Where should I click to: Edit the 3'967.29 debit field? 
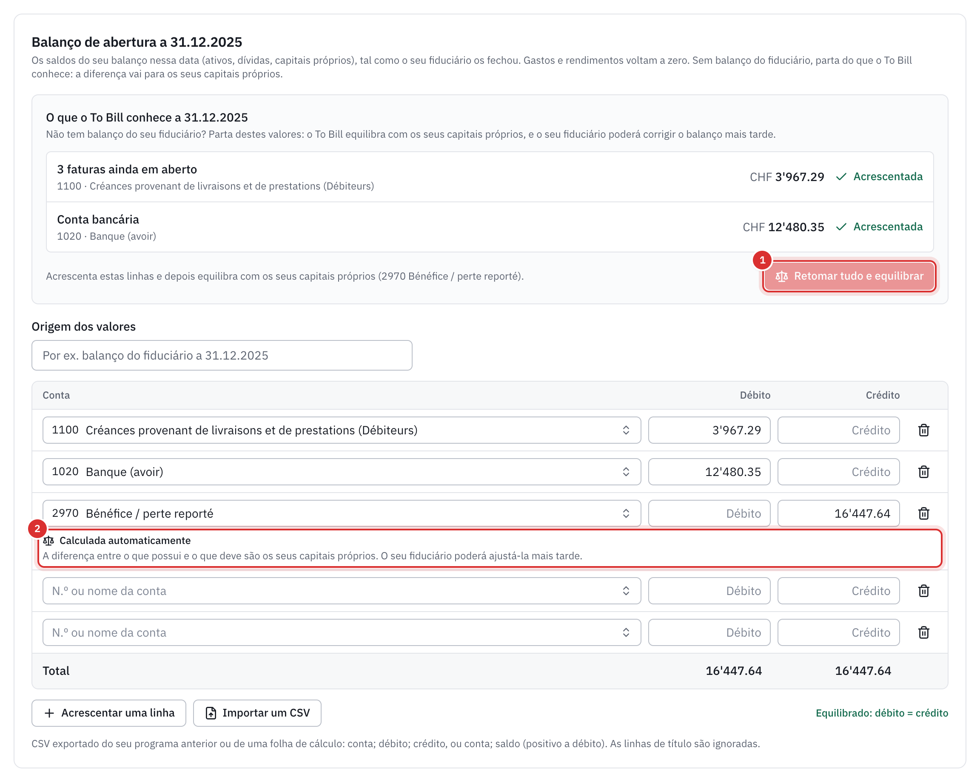709,430
